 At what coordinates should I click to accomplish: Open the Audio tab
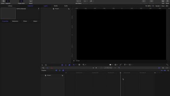pyautogui.click(x=66, y=6)
